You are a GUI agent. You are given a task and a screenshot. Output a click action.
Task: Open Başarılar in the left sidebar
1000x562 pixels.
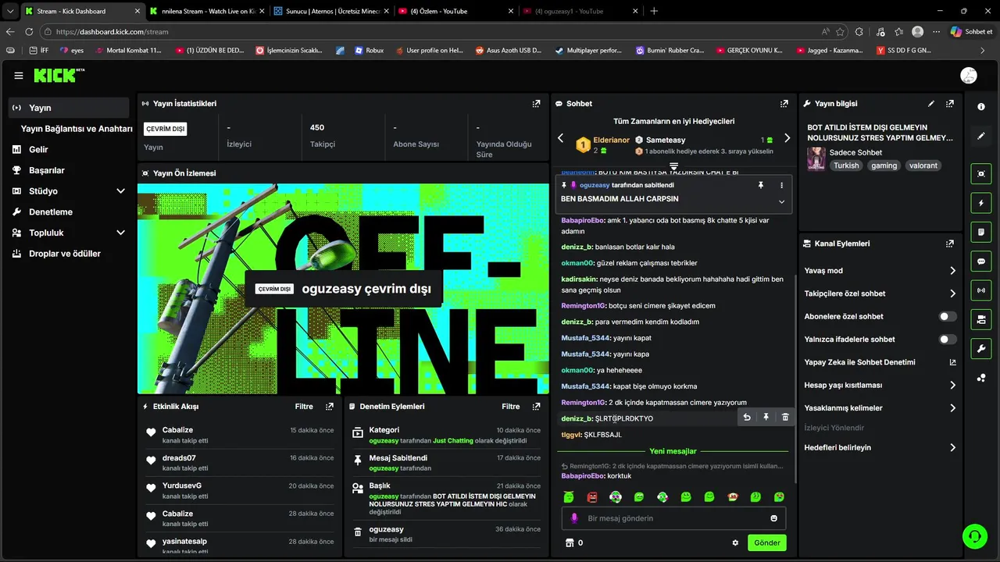pos(69,170)
